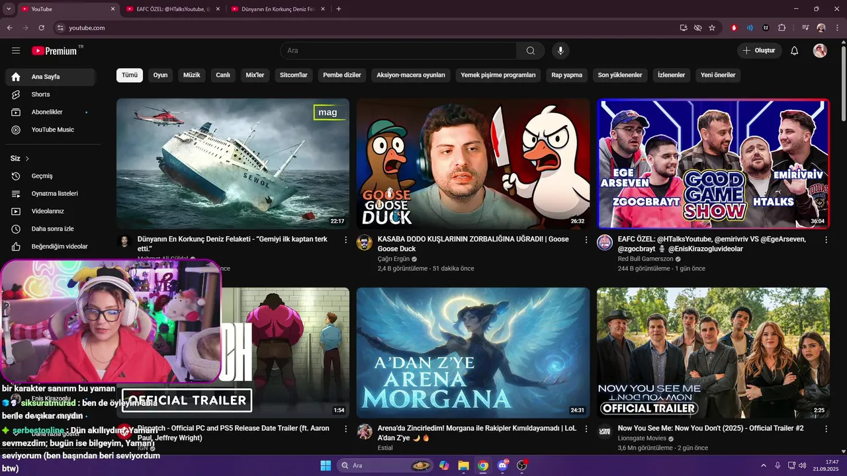
Task: Open options for Morgana Arena video
Action: [586, 429]
